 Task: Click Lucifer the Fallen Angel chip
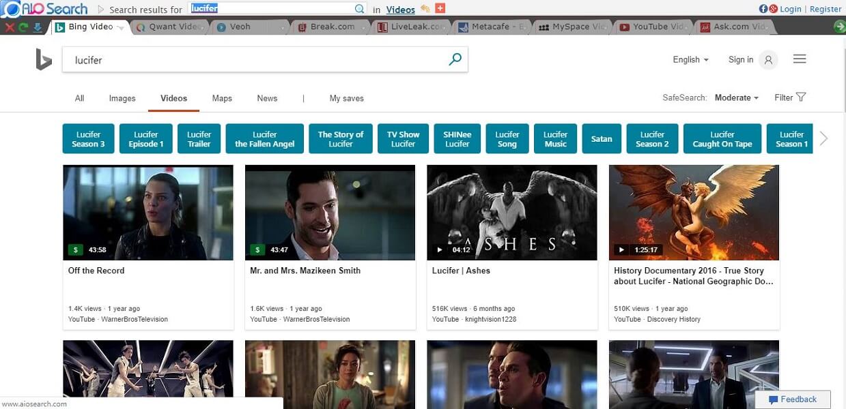tap(265, 138)
